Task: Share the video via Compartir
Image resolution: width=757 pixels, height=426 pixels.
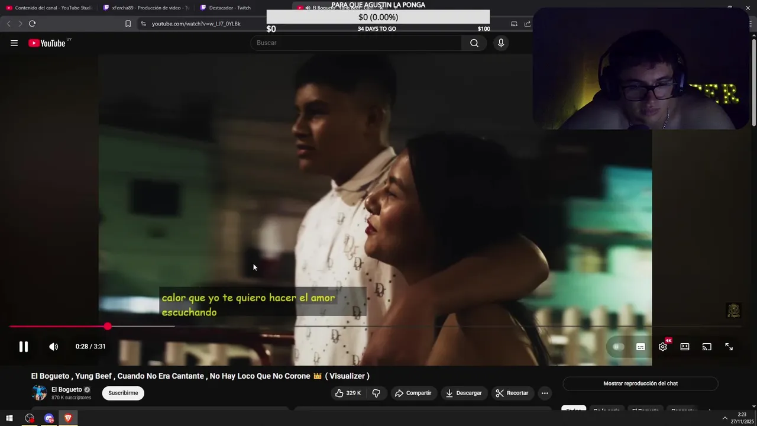Action: (413, 393)
